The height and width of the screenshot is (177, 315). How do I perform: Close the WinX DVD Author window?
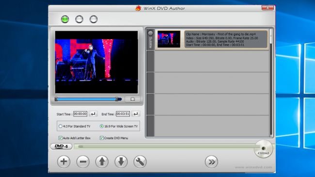point(268,8)
